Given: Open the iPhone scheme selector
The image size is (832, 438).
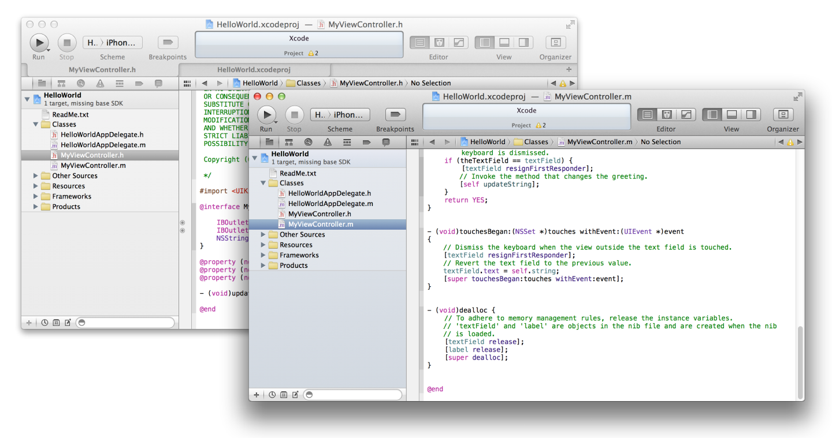Looking at the screenshot, I should (340, 114).
